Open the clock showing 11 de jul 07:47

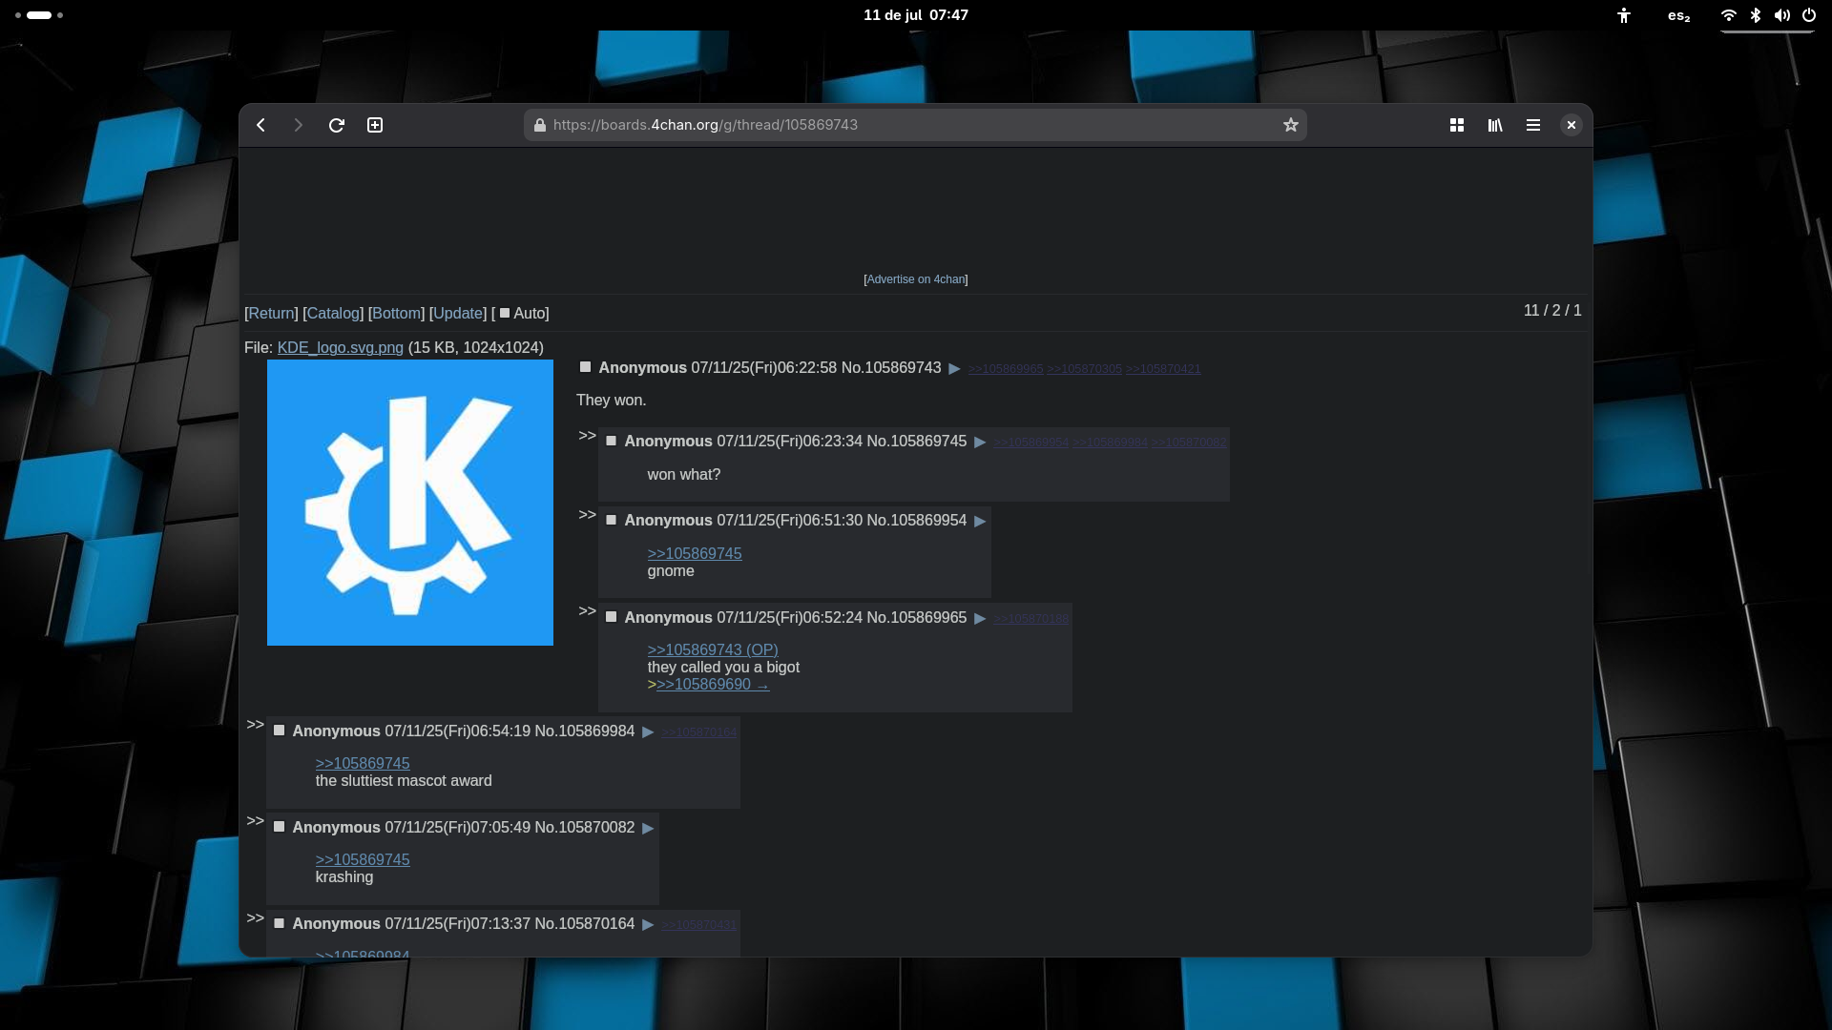coord(916,15)
